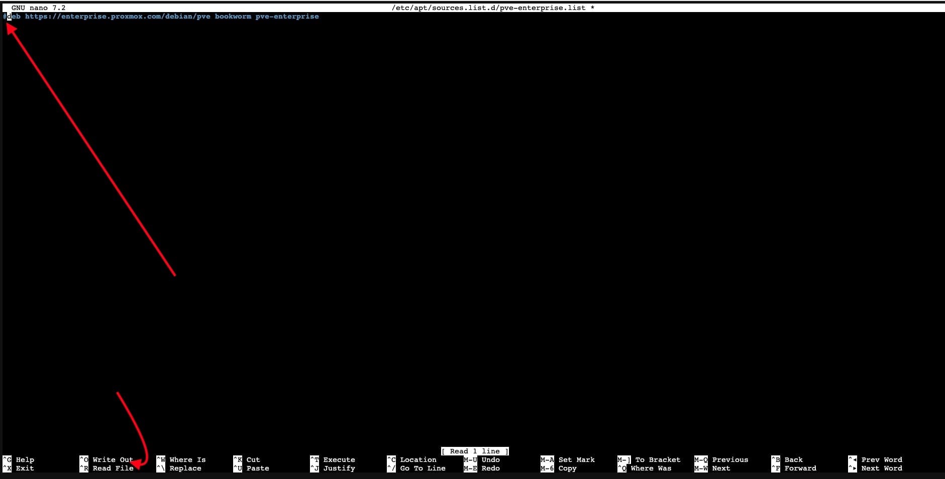Screen dimensions: 945x479
Task: Click the M-A Set Mark shortcut
Action: 567,459
